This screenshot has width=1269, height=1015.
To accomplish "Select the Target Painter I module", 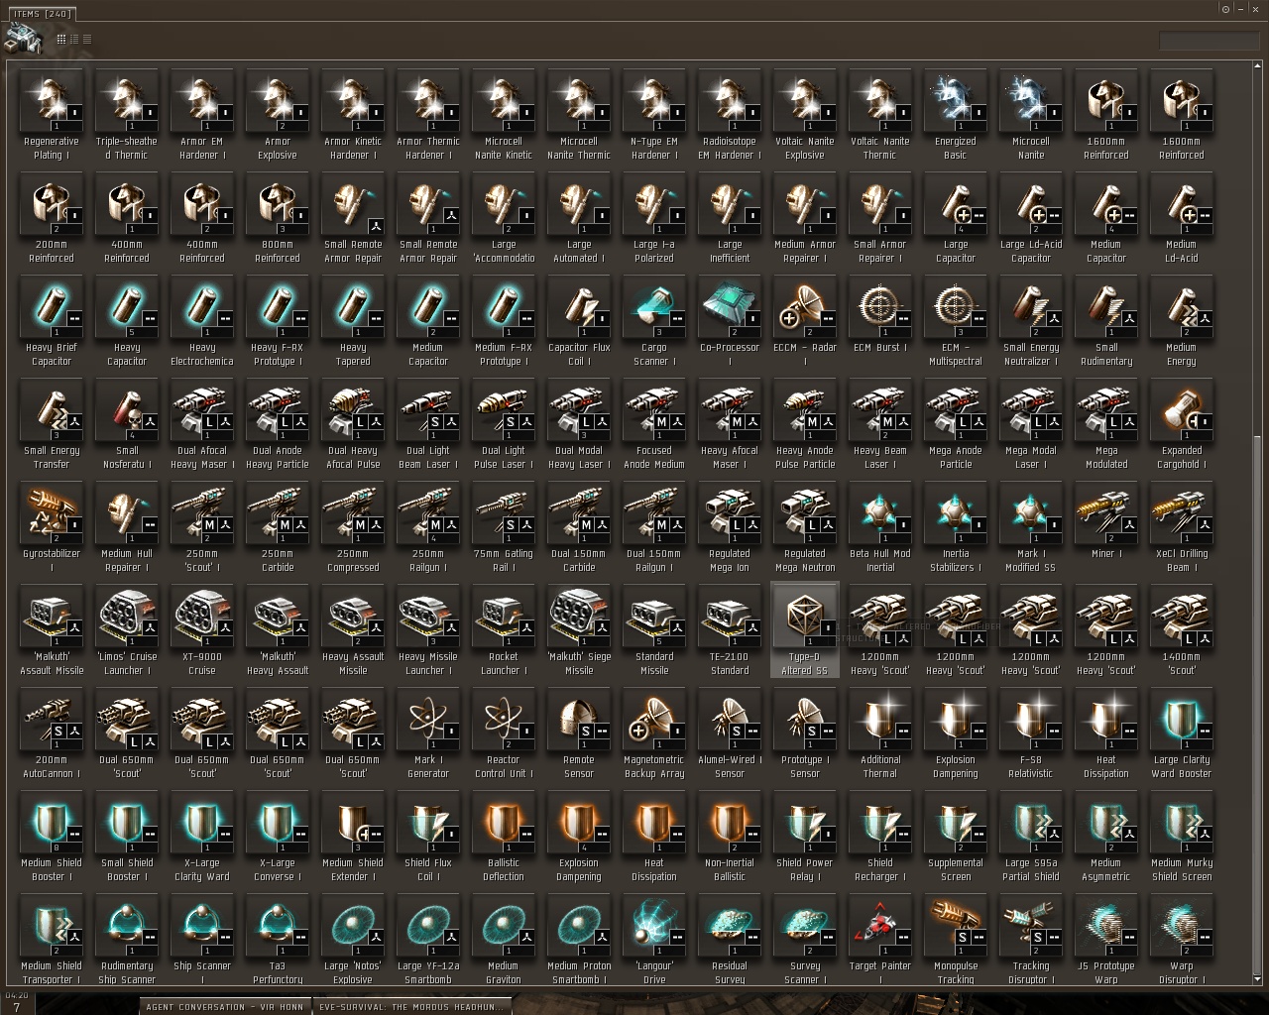I will [880, 941].
